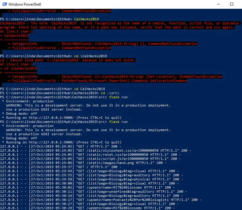This screenshot has width=242, height=210.
Task: Click the second 'Use a production WSGI server instead.' line
Action: tap(44, 134)
